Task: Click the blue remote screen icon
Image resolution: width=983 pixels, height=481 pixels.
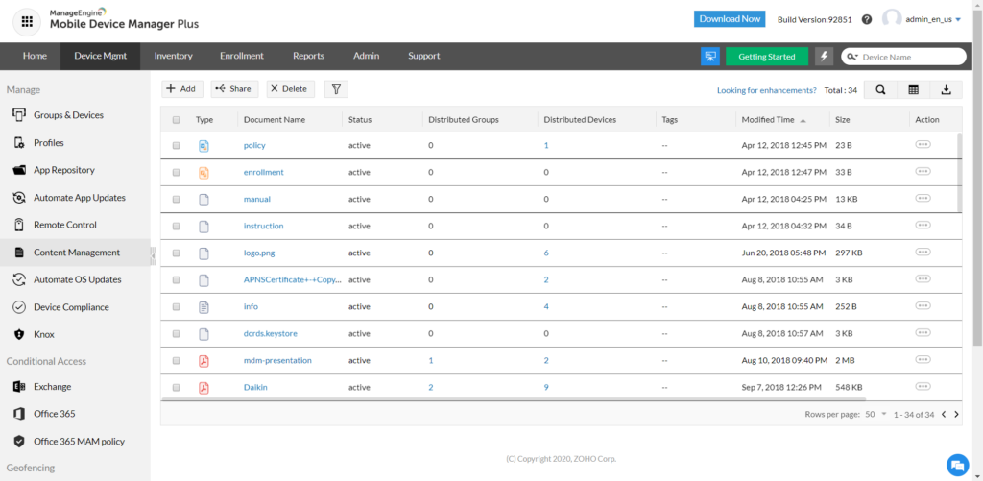Action: tap(710, 57)
